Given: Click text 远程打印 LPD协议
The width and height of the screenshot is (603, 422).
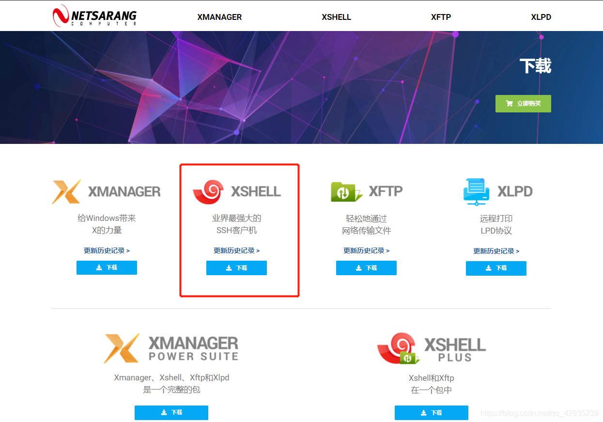Looking at the screenshot, I should 496,225.
